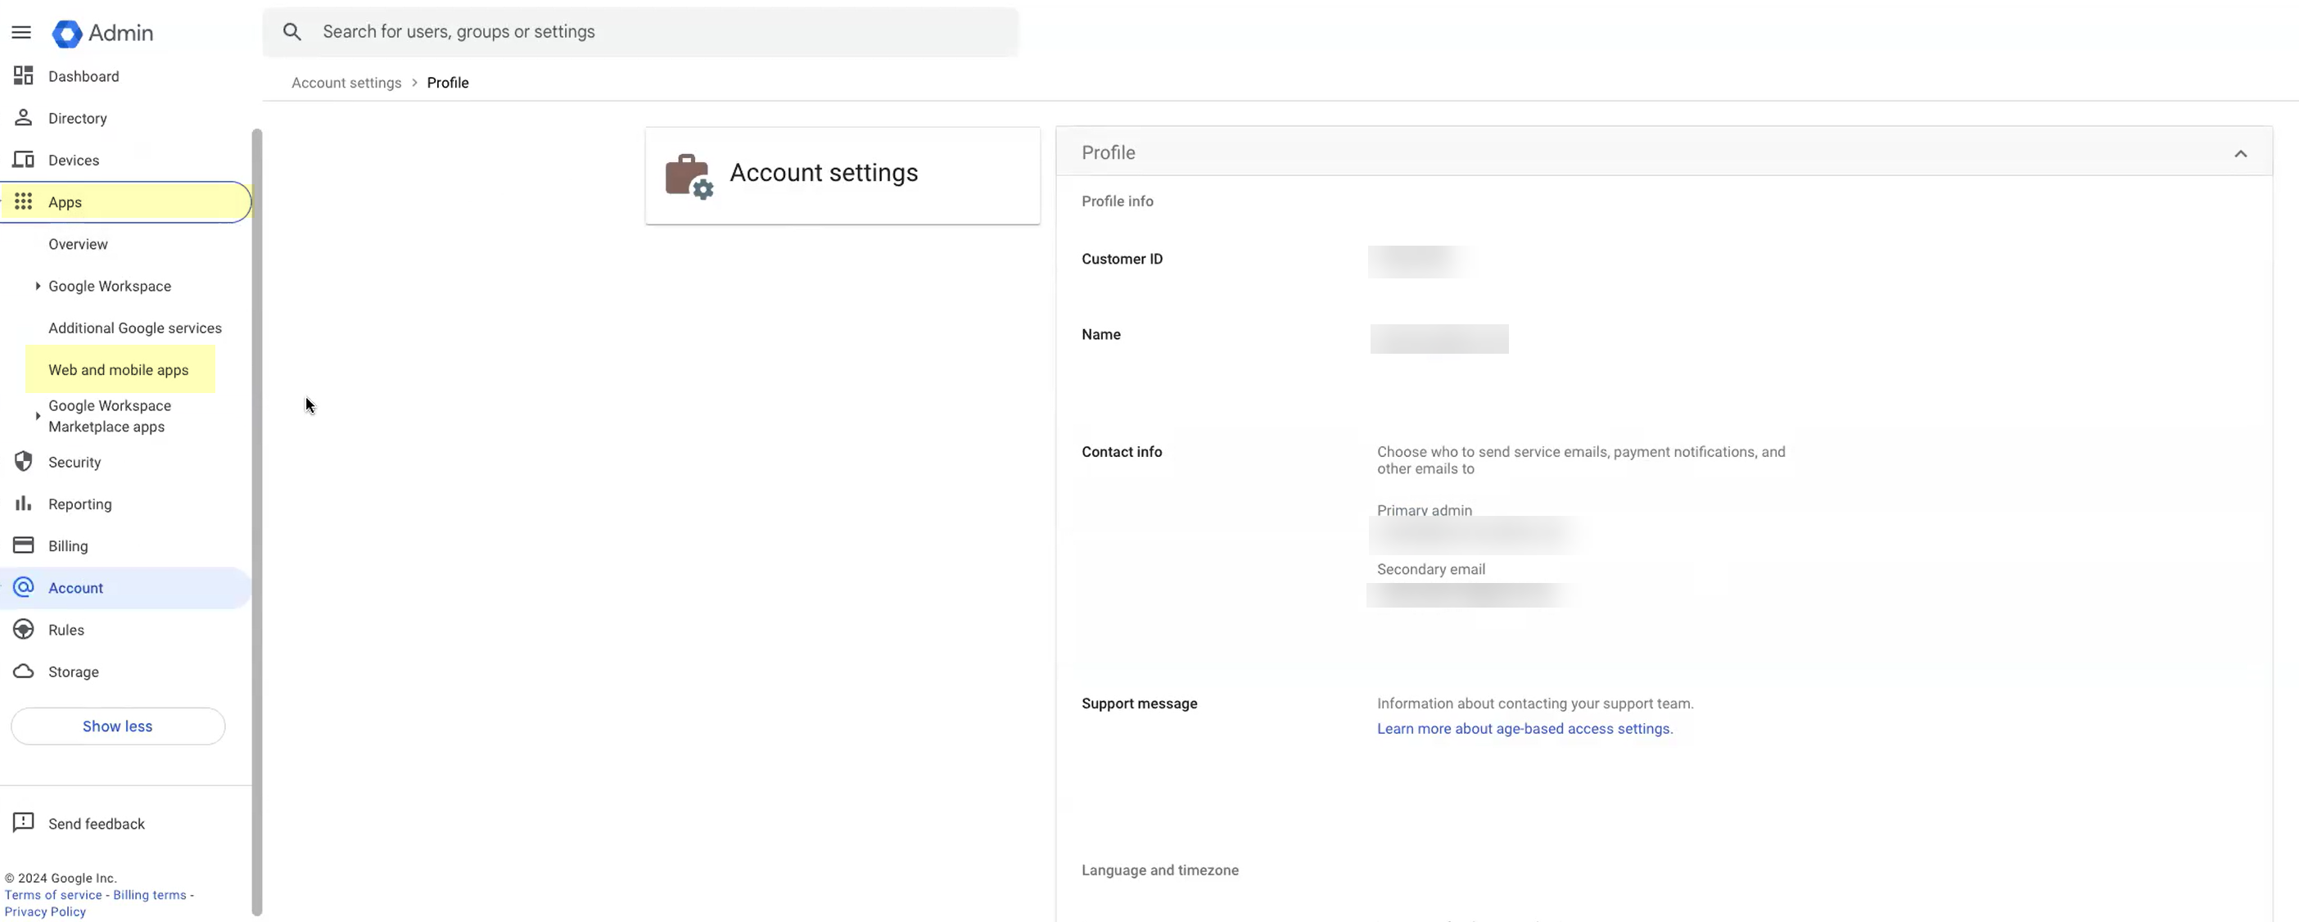Expand Google Workspace Marketplace apps
2299x922 pixels.
[x=37, y=416]
